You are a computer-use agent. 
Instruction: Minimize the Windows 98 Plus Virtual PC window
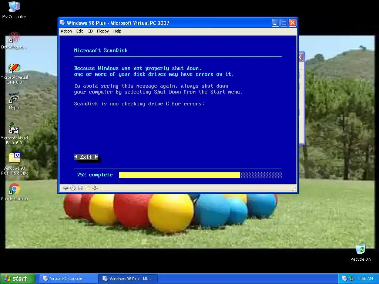(275, 23)
